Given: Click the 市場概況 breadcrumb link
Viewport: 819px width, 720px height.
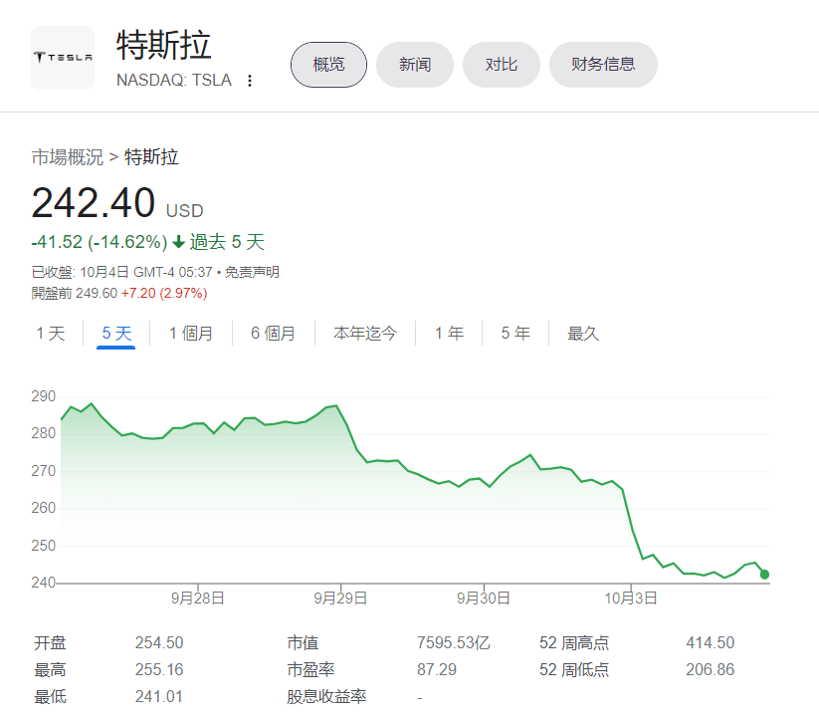Looking at the screenshot, I should [x=67, y=157].
